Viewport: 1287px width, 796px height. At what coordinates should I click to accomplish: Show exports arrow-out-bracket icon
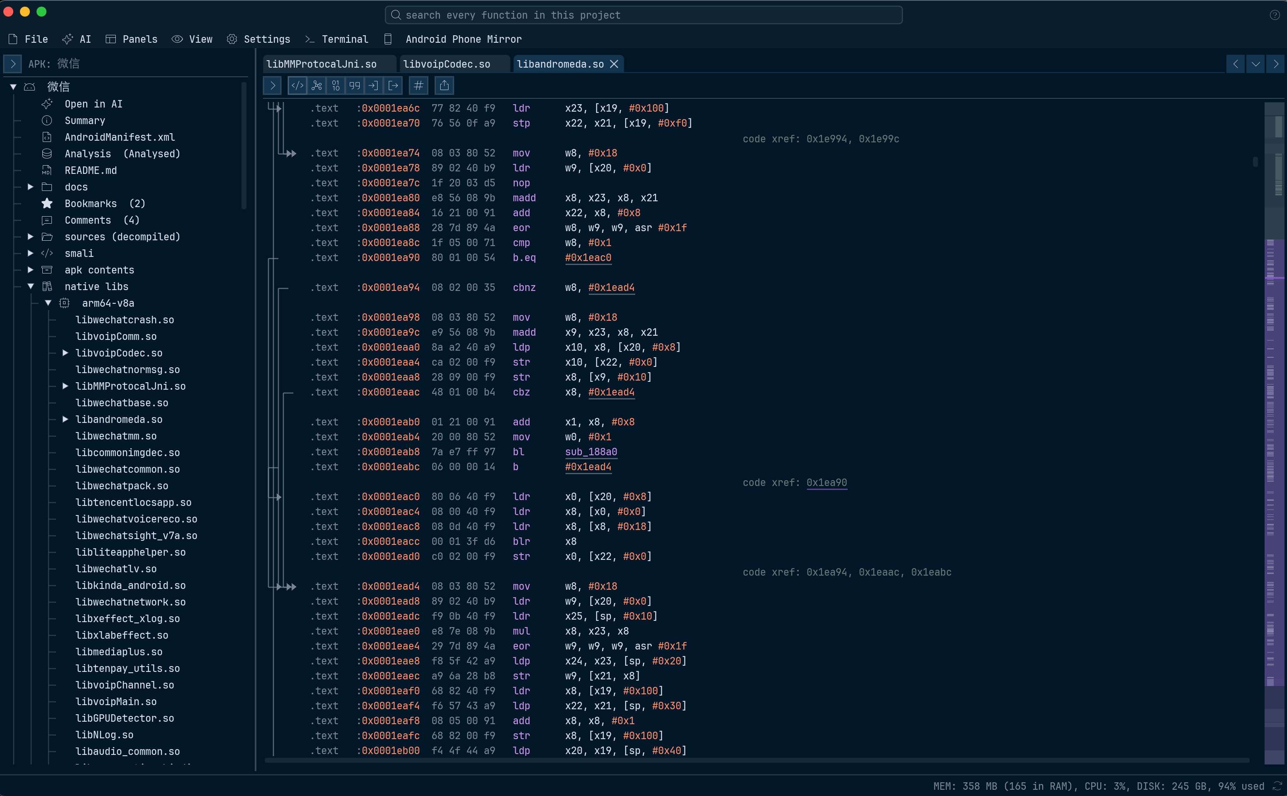393,85
